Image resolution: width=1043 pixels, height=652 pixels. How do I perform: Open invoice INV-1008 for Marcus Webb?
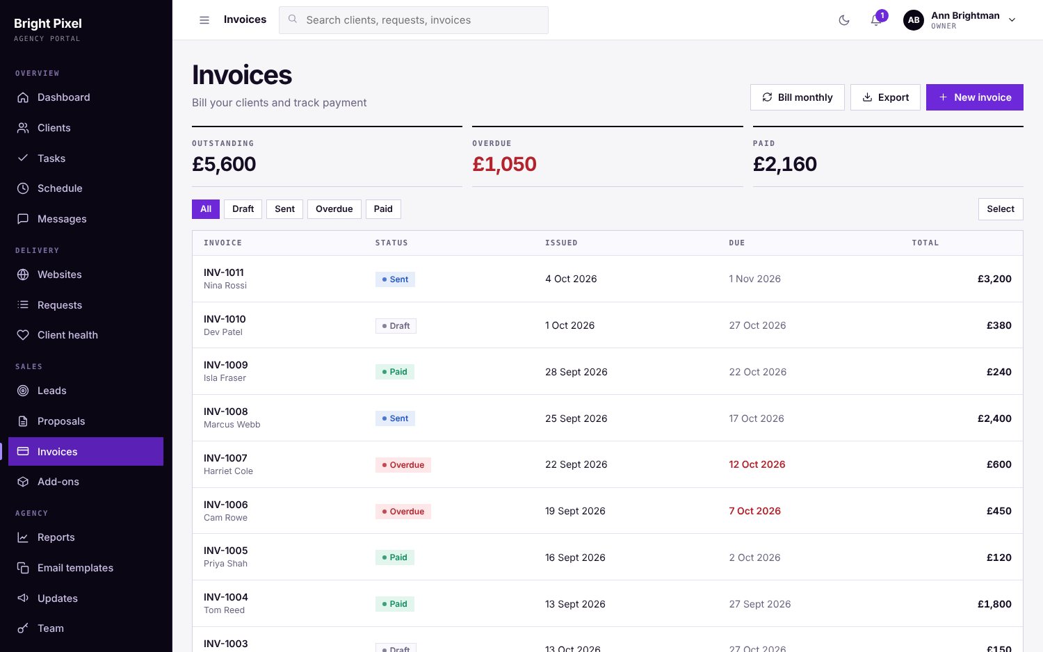[x=608, y=418]
